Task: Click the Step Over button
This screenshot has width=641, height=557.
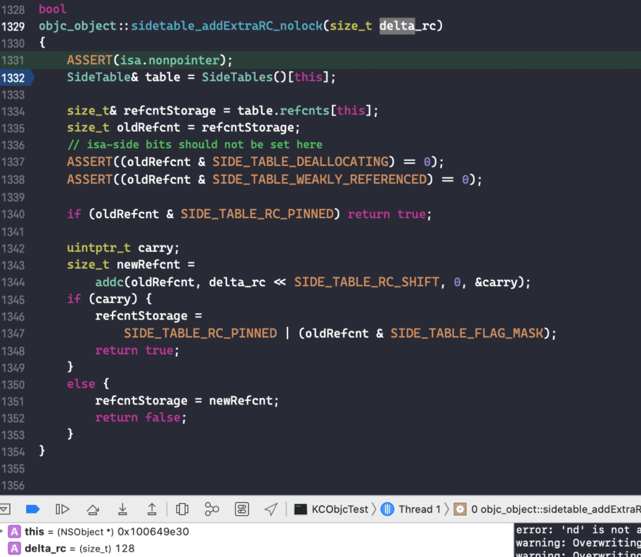Action: (x=93, y=509)
